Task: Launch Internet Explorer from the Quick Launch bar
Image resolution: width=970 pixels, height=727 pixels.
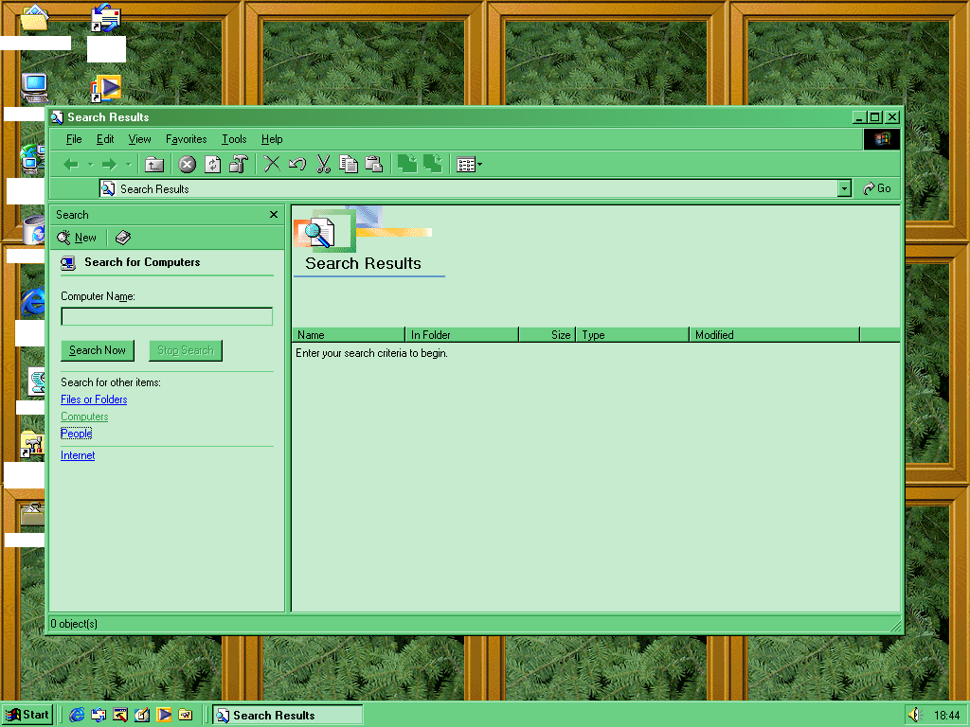Action: [77, 715]
